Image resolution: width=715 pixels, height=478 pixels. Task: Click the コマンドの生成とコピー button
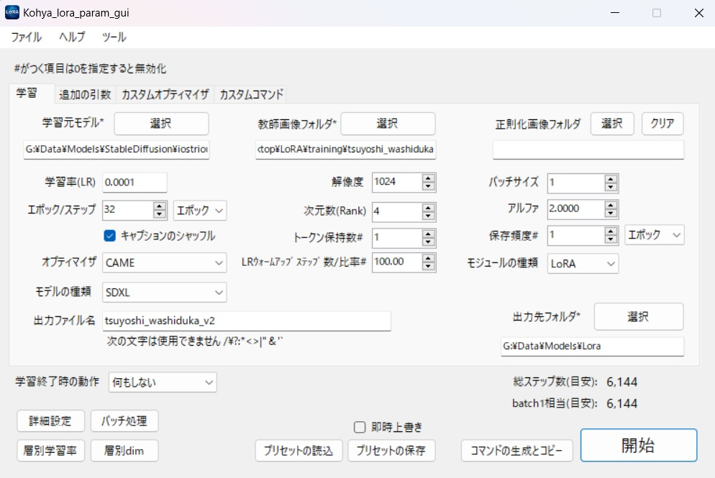(516, 451)
